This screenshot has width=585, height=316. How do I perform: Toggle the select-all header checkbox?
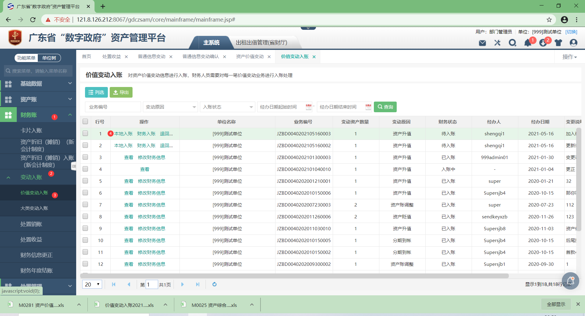(85, 122)
